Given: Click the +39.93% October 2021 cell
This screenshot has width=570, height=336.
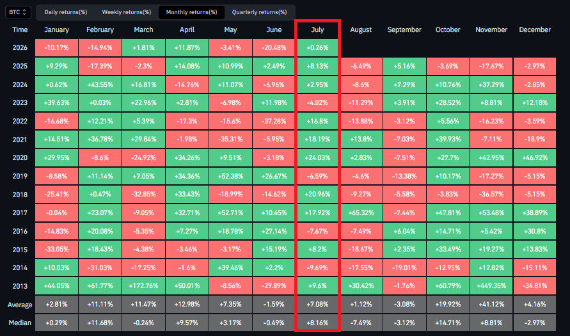Looking at the screenshot, I should point(448,140).
